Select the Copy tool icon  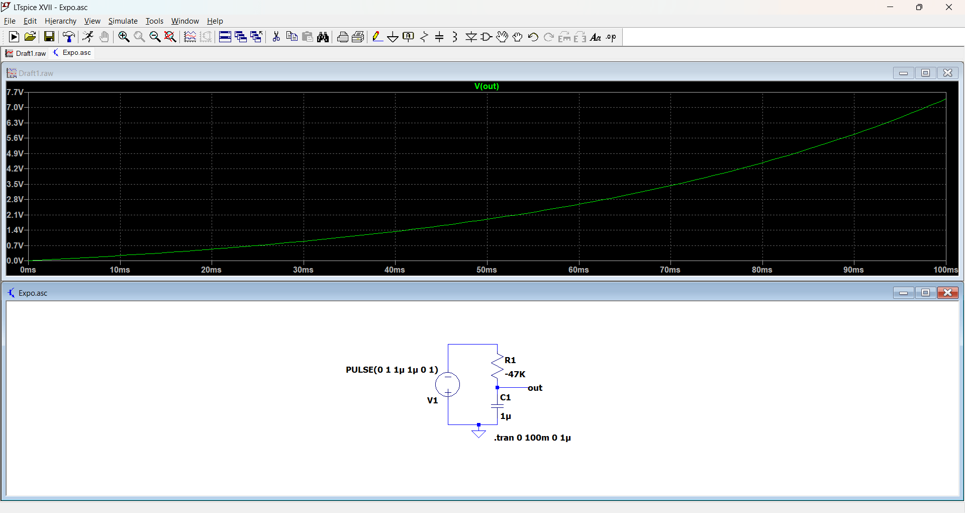tap(292, 37)
